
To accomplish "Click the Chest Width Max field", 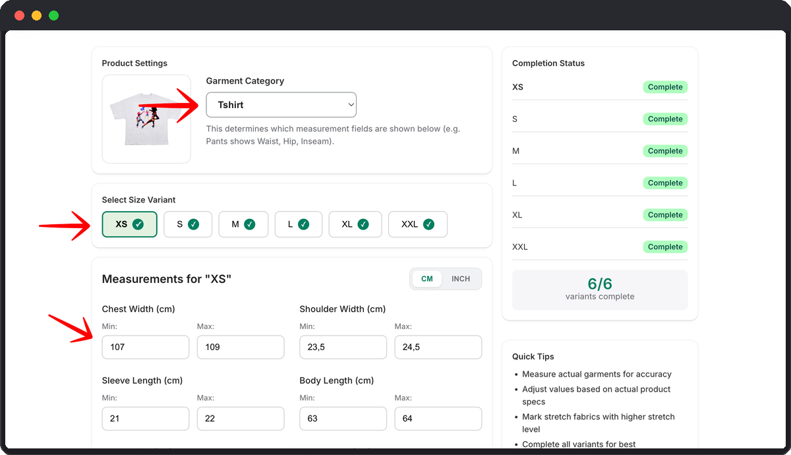I will pos(241,347).
